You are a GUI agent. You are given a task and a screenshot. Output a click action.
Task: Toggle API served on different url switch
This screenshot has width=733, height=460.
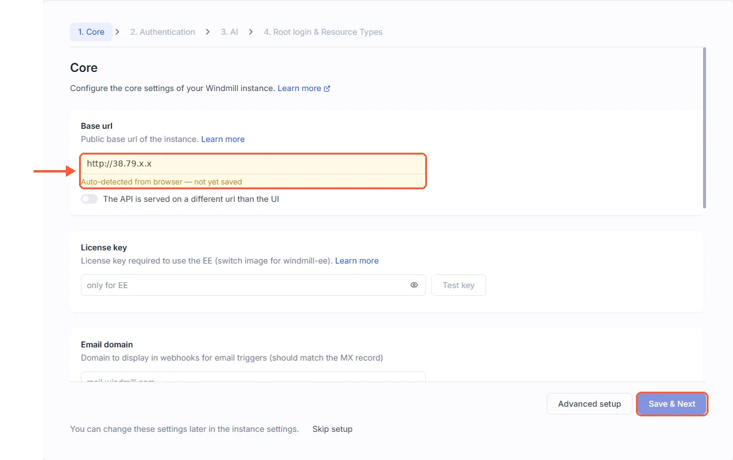[89, 199]
